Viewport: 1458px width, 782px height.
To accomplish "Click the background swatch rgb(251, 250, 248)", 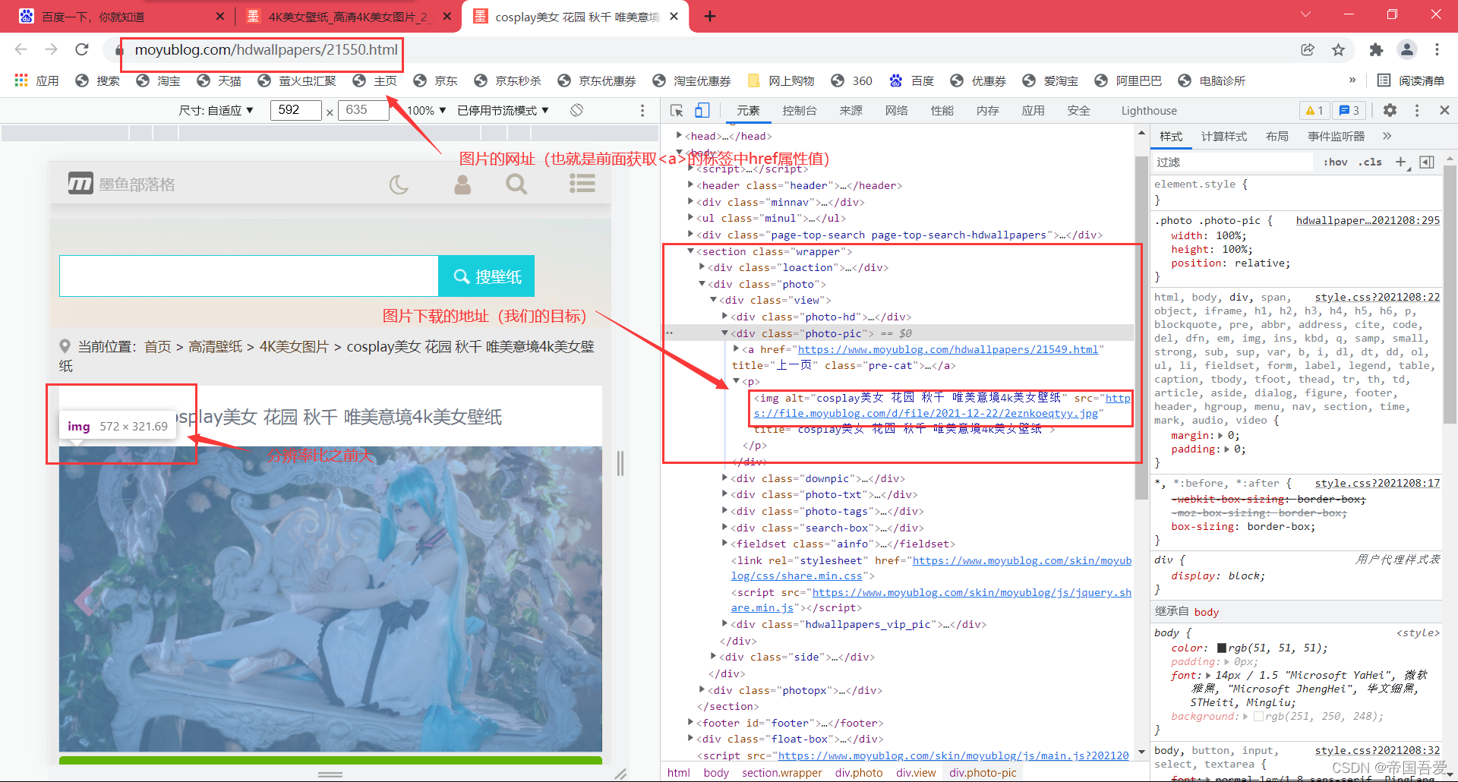I will (x=1258, y=717).
